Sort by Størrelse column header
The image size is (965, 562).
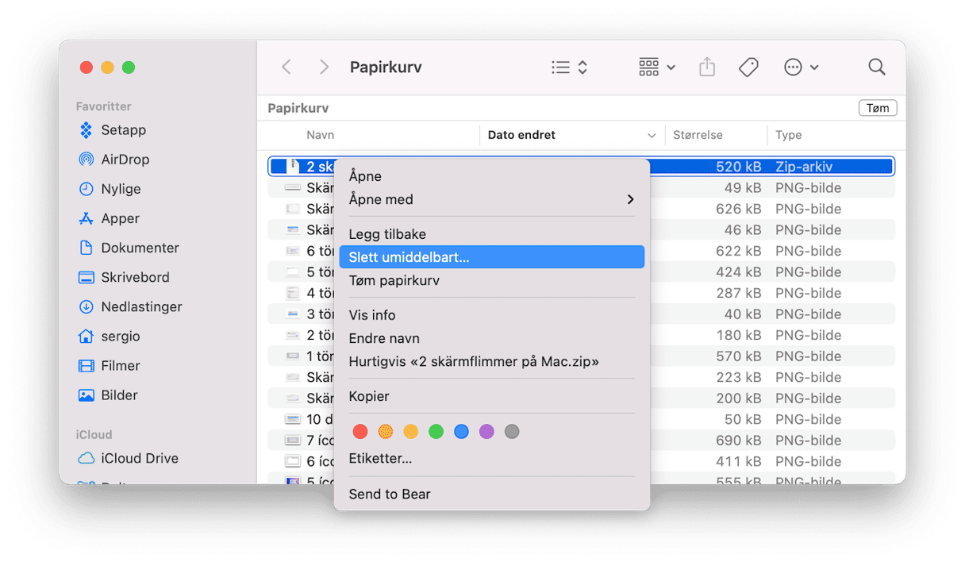pos(698,135)
